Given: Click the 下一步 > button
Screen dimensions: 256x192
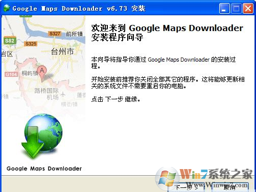Looking at the screenshot, I should click(187, 187).
